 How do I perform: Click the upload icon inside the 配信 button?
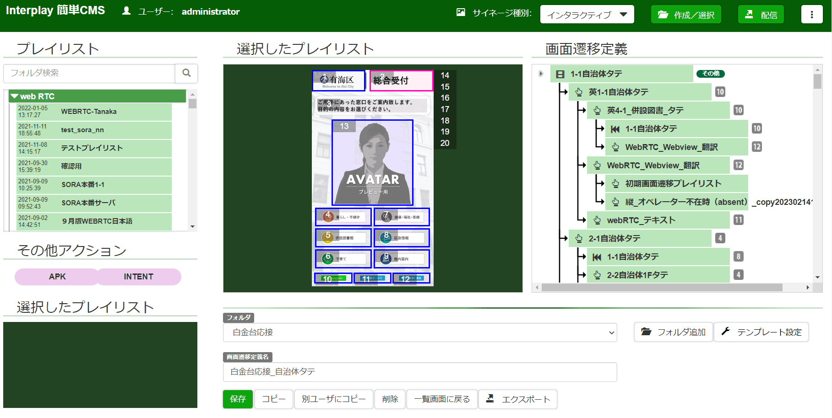[748, 14]
